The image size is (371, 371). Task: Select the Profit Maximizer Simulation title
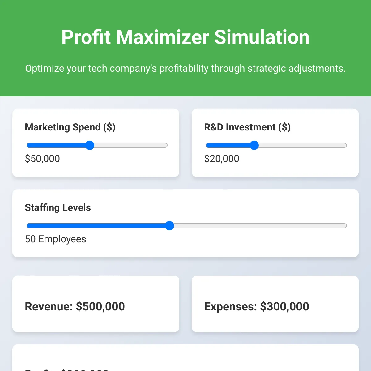coord(185,37)
